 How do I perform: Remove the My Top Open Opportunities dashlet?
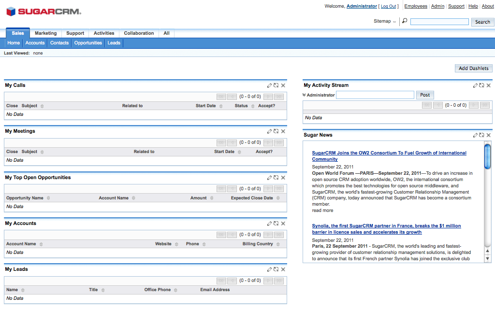[x=283, y=178]
